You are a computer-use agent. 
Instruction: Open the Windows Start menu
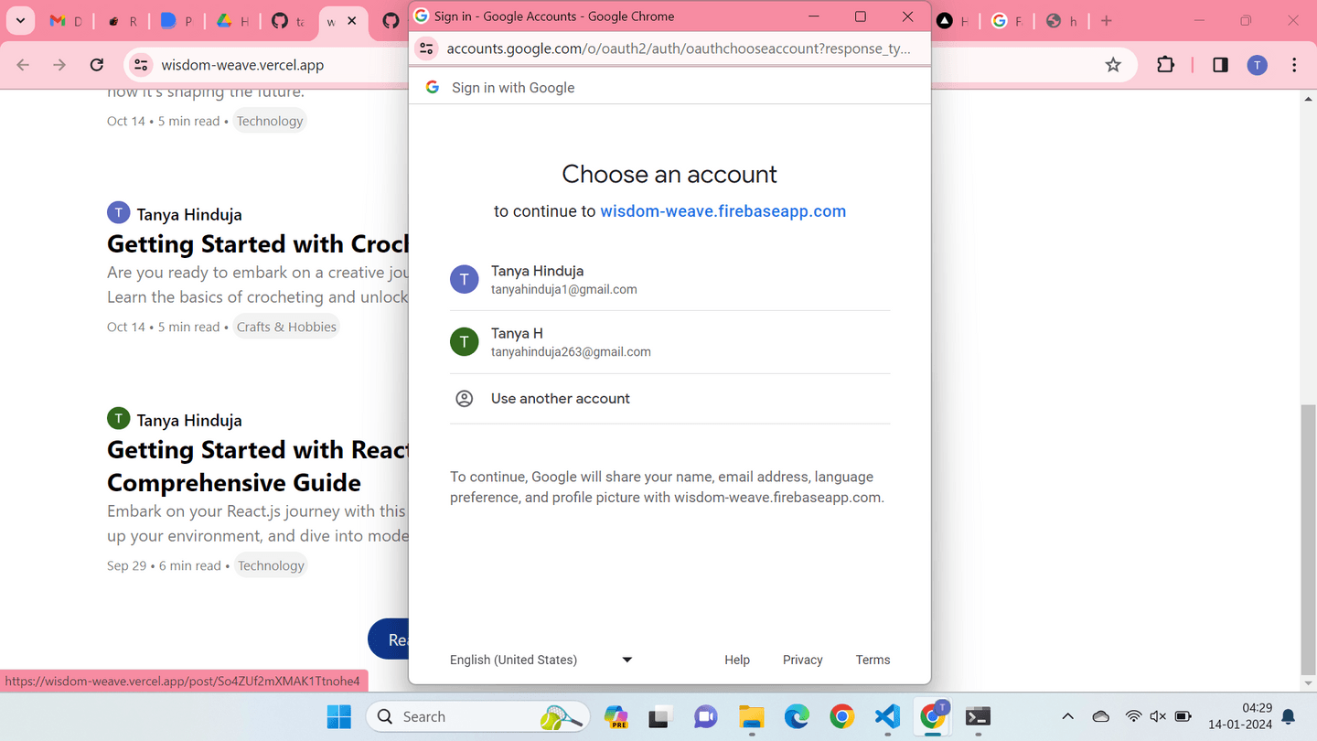point(339,716)
